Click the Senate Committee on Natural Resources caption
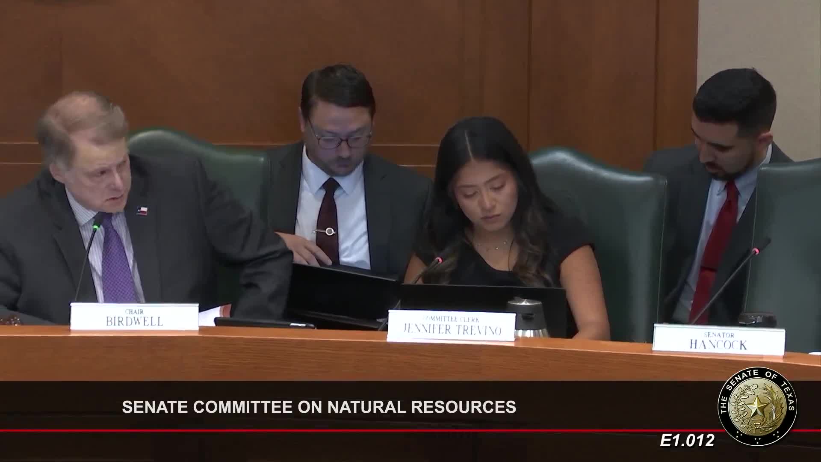 [319, 407]
